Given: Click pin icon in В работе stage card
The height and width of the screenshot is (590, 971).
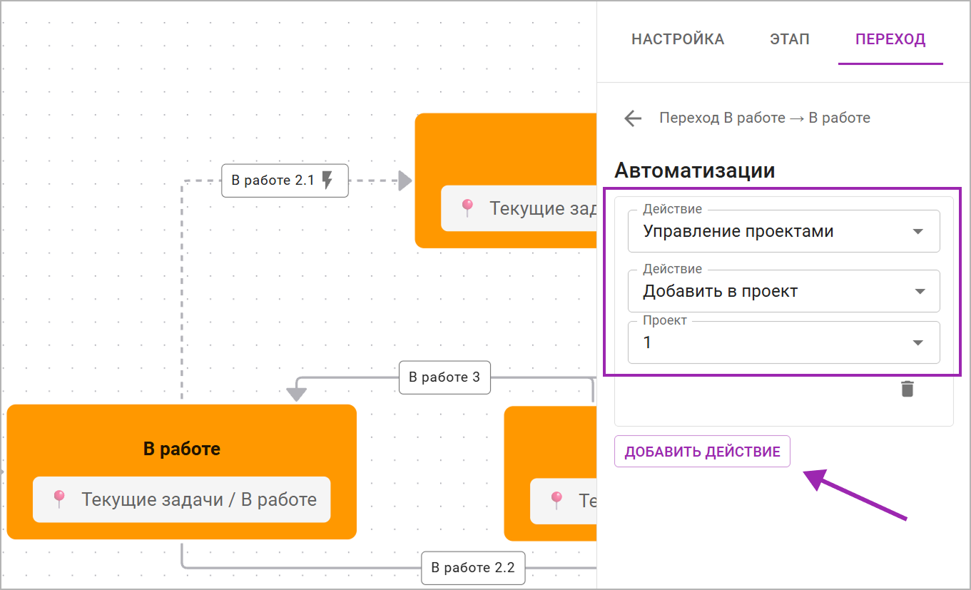Looking at the screenshot, I should [59, 499].
